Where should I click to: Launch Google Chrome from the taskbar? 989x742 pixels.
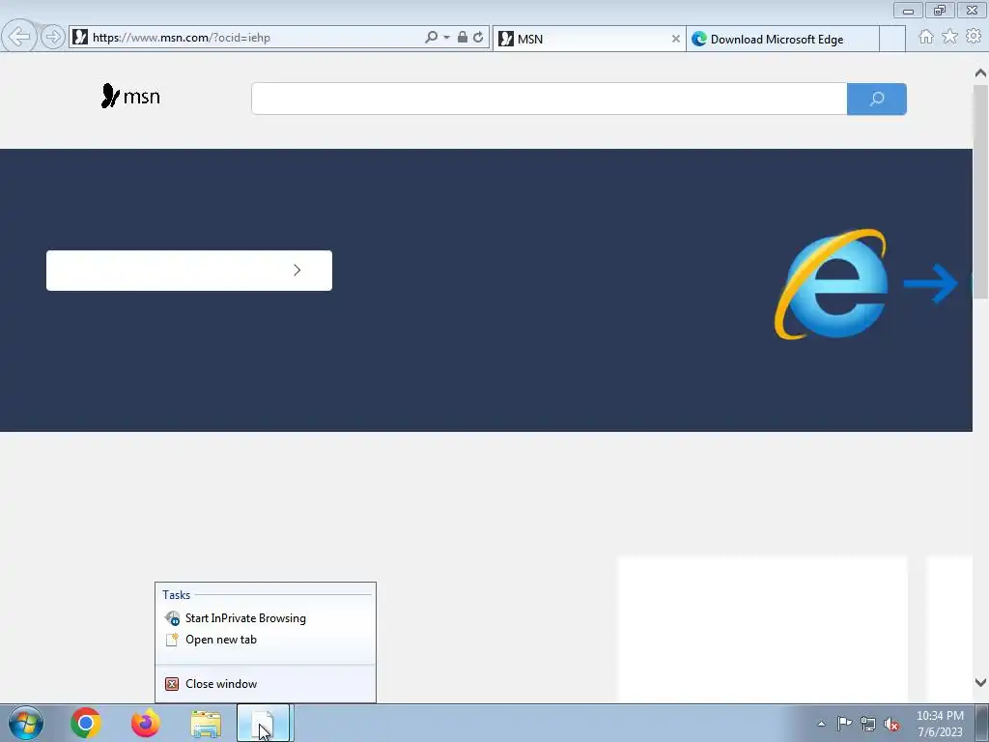86,723
